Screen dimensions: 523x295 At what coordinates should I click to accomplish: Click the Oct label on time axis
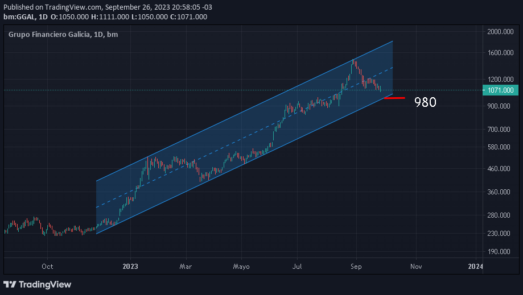click(47, 266)
